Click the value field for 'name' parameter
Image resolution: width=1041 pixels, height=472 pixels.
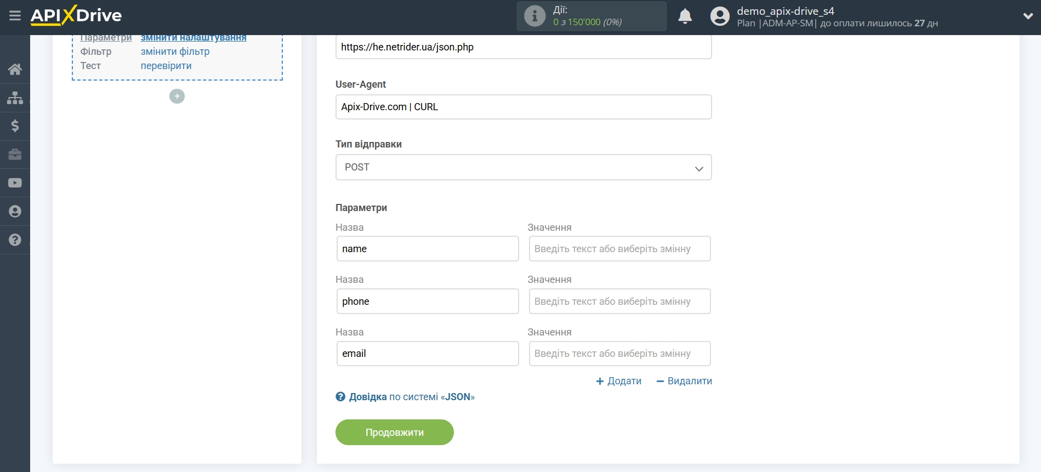619,249
